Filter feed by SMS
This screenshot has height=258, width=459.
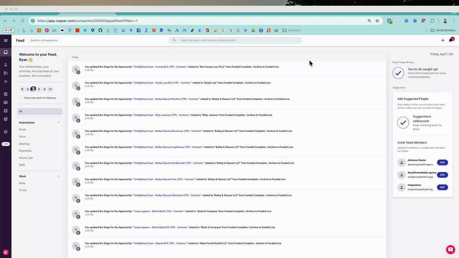[22, 165]
